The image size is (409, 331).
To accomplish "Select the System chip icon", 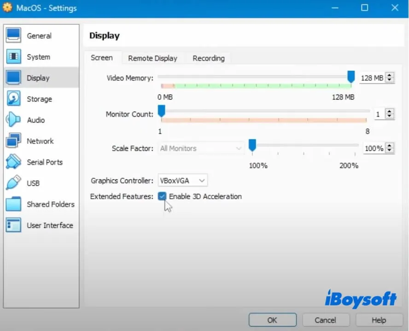I will 14,57.
